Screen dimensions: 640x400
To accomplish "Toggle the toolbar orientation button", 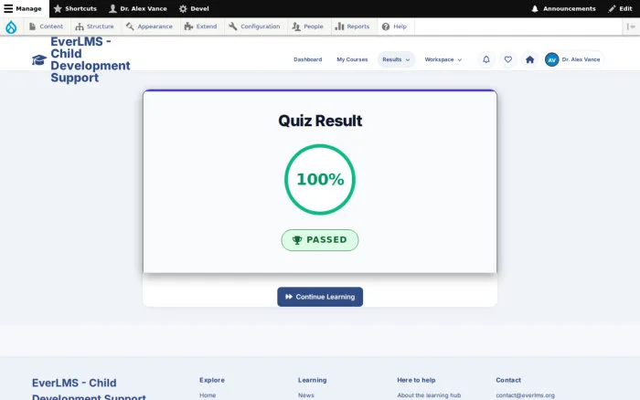I will coord(631,26).
